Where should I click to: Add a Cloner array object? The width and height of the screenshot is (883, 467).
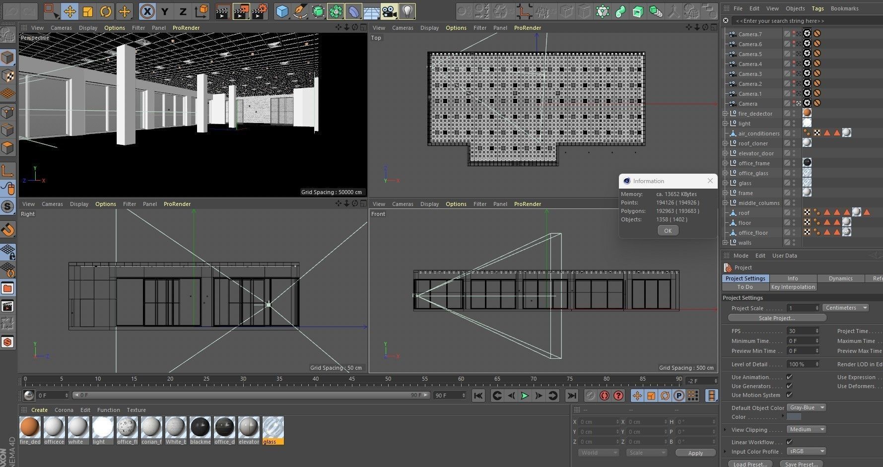pyautogui.click(x=336, y=11)
